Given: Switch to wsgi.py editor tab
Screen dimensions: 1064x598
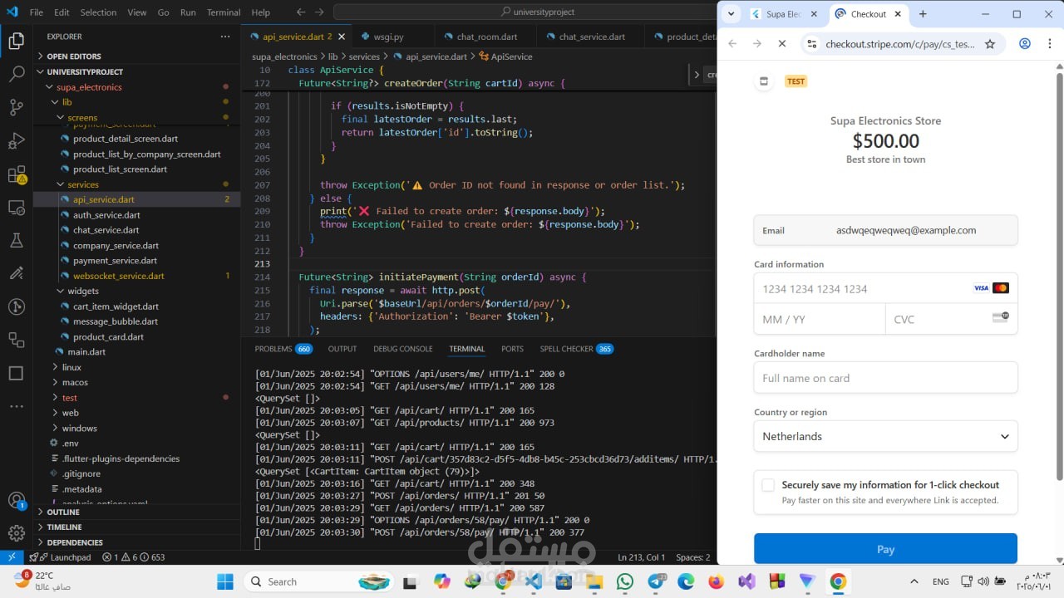Looking at the screenshot, I should 388,37.
